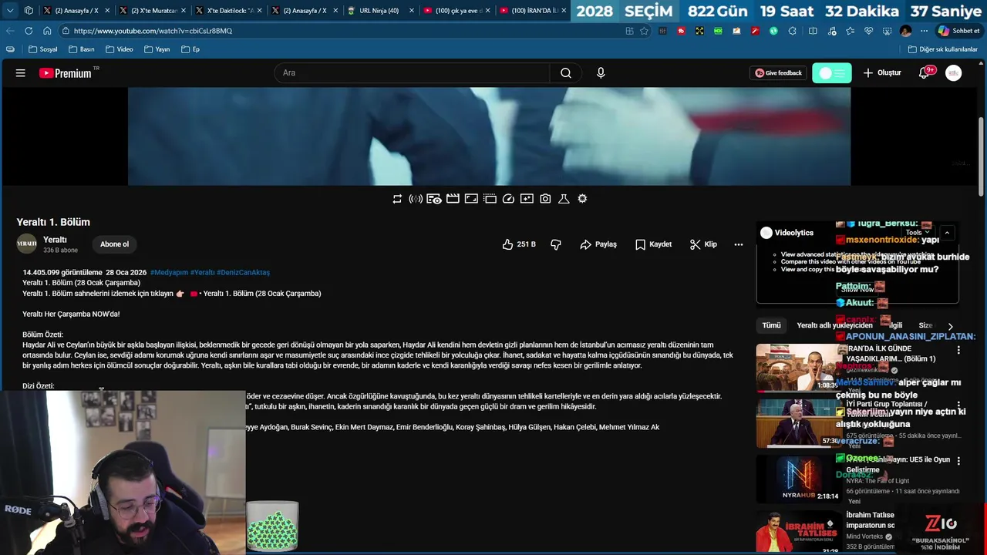Select the Yeraltı adlı yükleyiciden chip
The image size is (987, 555).
click(834, 325)
